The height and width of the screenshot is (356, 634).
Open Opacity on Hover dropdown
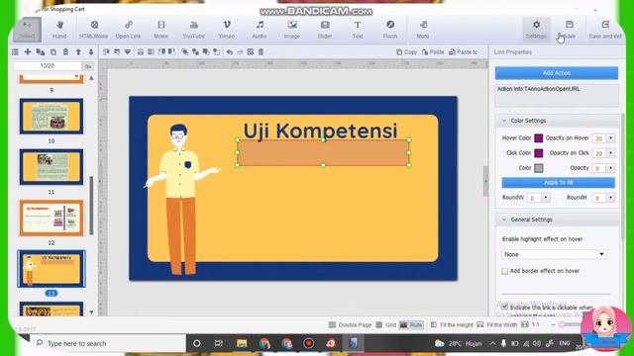[x=610, y=138]
